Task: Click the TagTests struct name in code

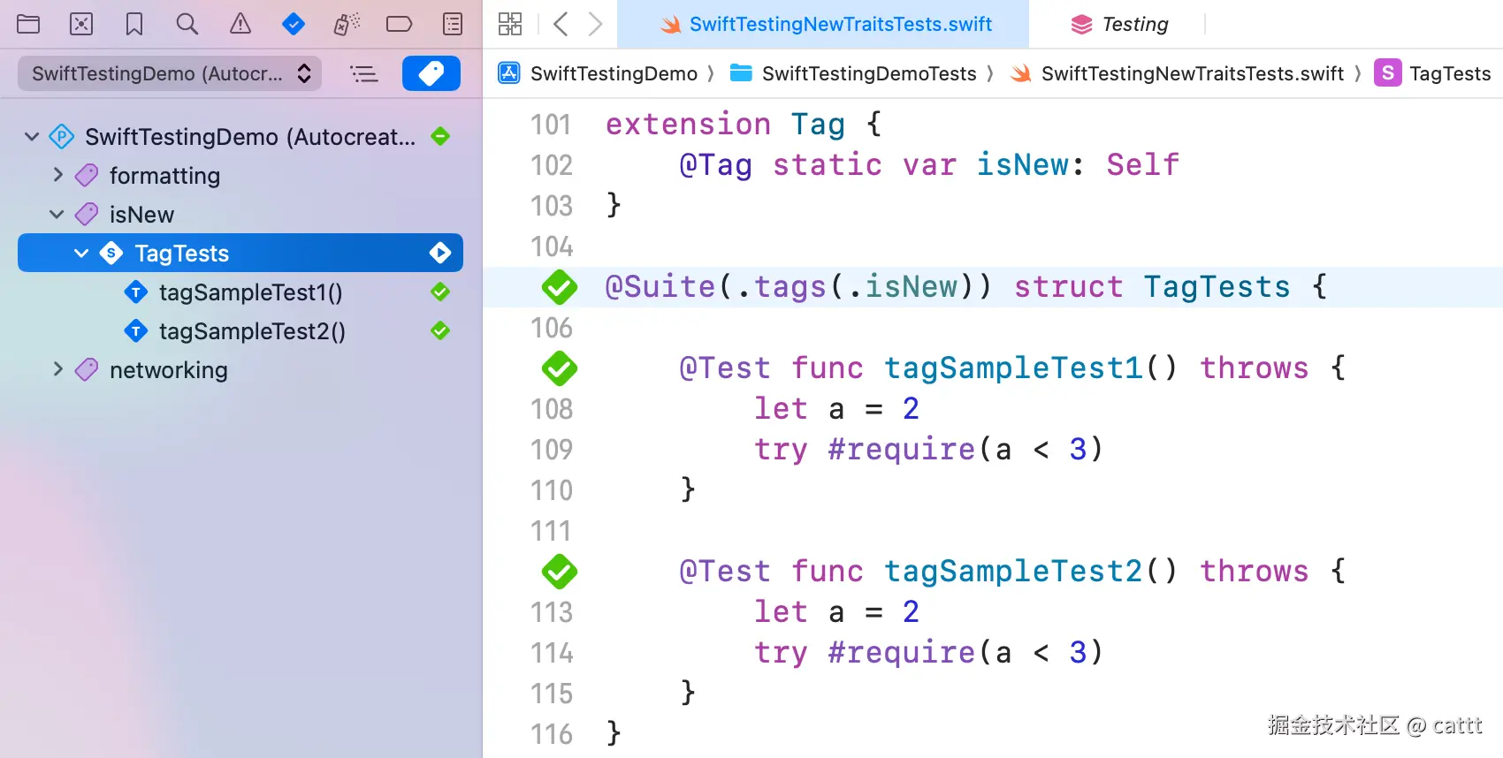Action: pyautogui.click(x=1217, y=287)
